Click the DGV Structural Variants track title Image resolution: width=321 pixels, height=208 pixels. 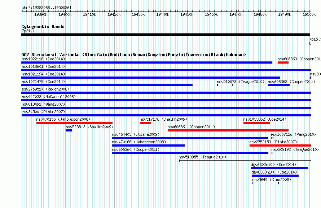[x=134, y=55]
